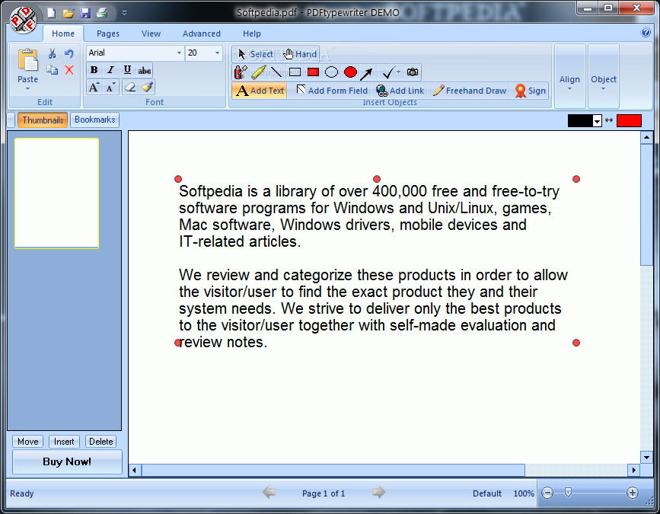
Task: Open the View ribbon tab
Action: point(151,34)
